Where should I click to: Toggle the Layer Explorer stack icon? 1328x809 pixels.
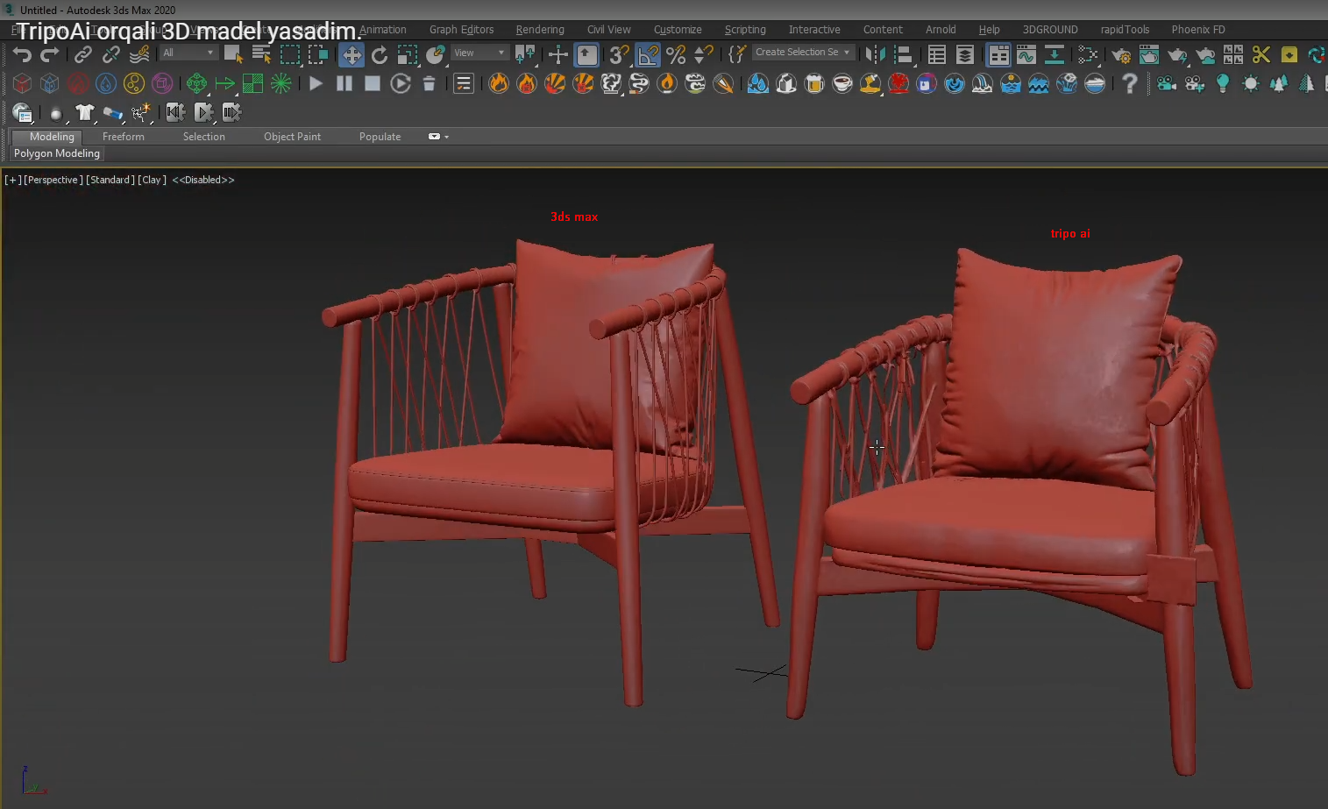point(965,55)
